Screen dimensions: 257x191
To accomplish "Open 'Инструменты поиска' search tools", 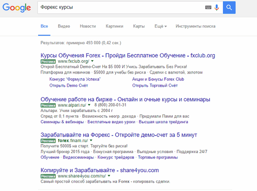I will point(196,26).
